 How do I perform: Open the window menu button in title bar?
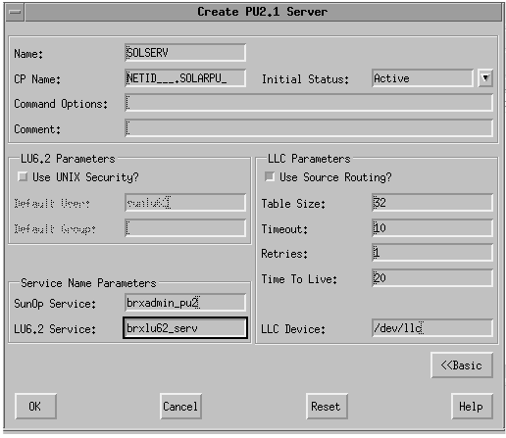[15, 12]
